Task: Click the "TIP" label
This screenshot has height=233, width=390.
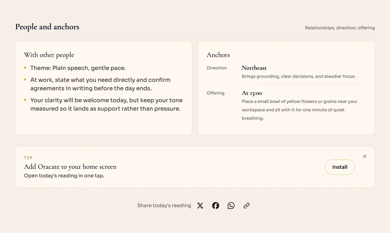Action: click(x=28, y=158)
